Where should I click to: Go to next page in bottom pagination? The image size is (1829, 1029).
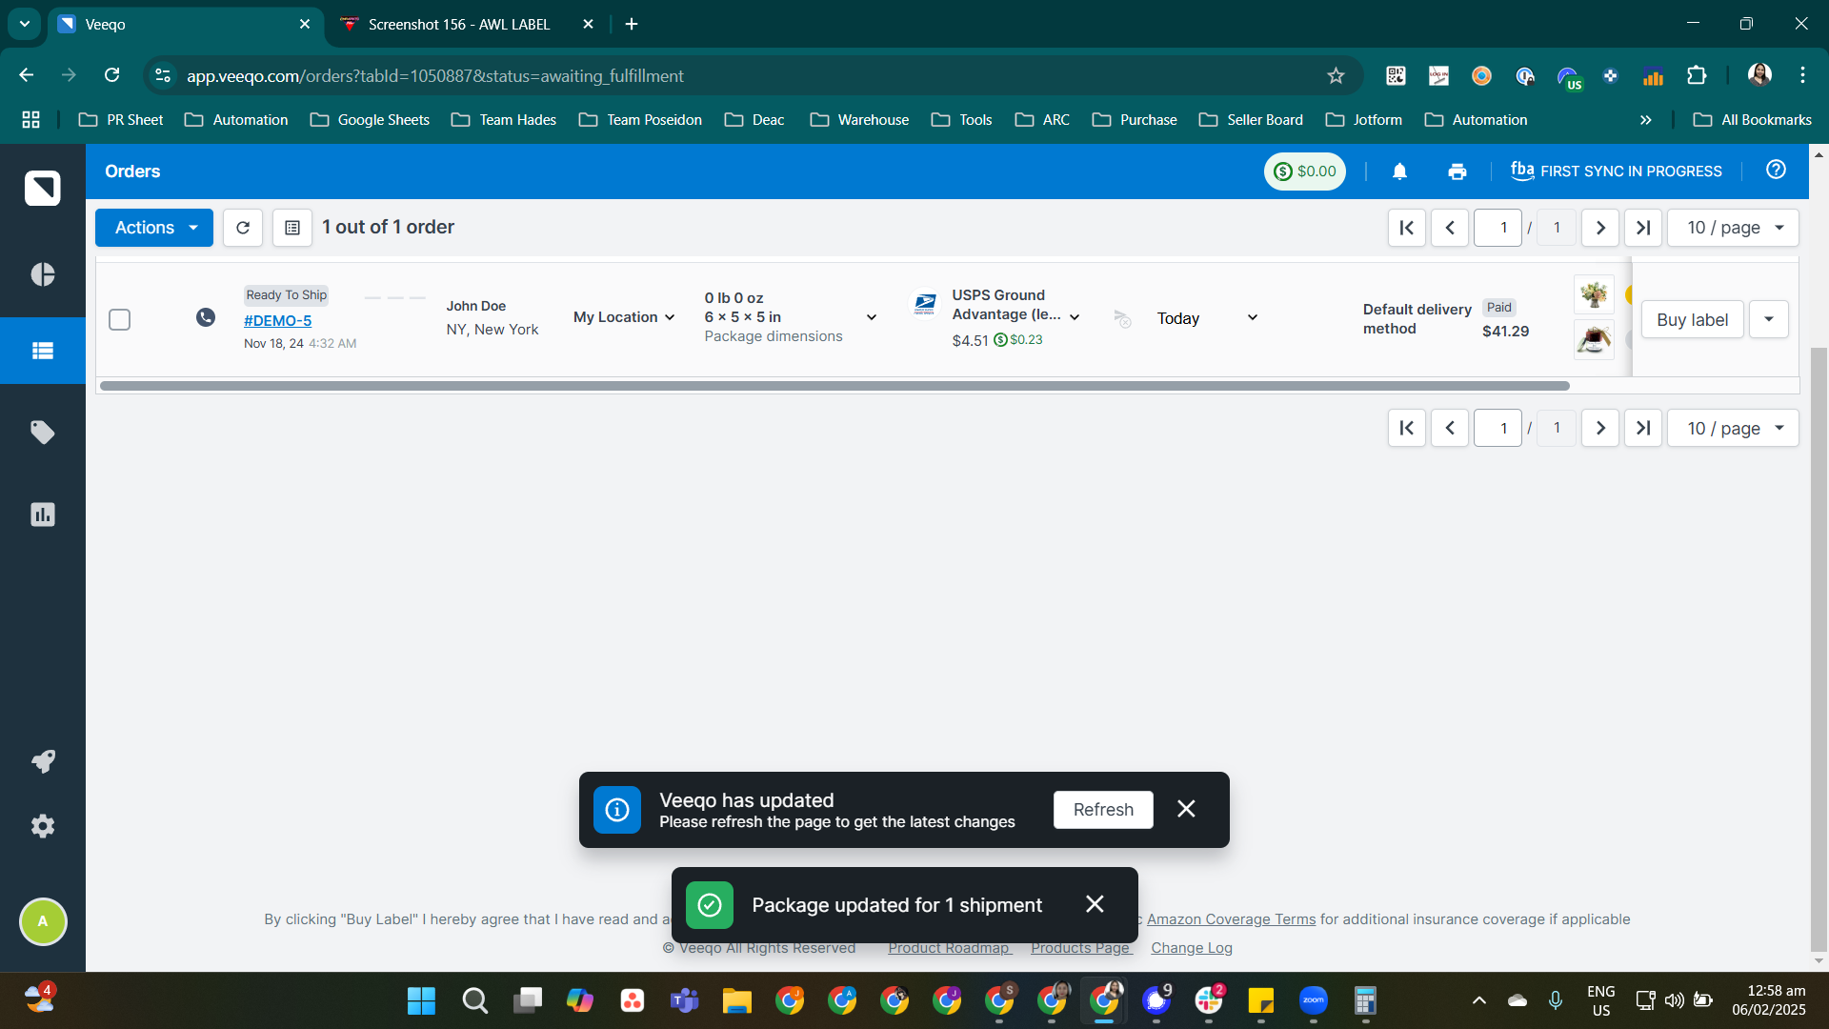[x=1600, y=428]
